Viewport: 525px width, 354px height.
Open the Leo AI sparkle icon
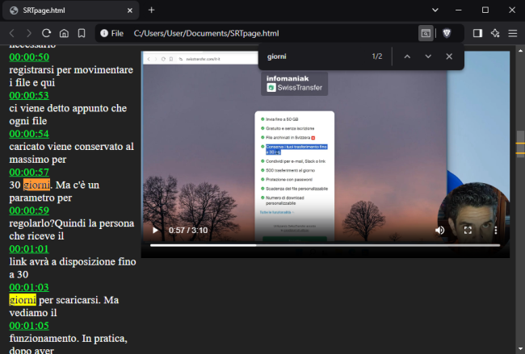pos(495,33)
